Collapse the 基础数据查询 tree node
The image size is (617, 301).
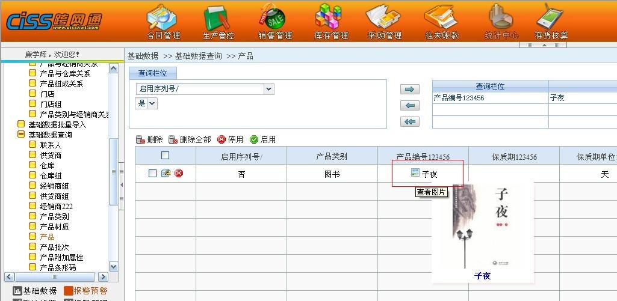[21, 135]
